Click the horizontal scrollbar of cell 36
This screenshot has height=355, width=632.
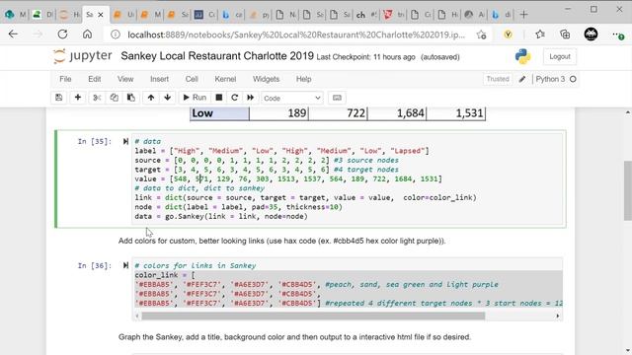click(x=313, y=316)
